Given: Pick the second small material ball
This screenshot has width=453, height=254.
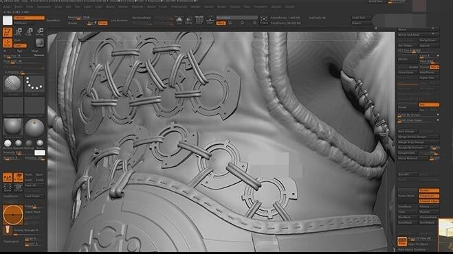Looking at the screenshot, I should (19, 143).
